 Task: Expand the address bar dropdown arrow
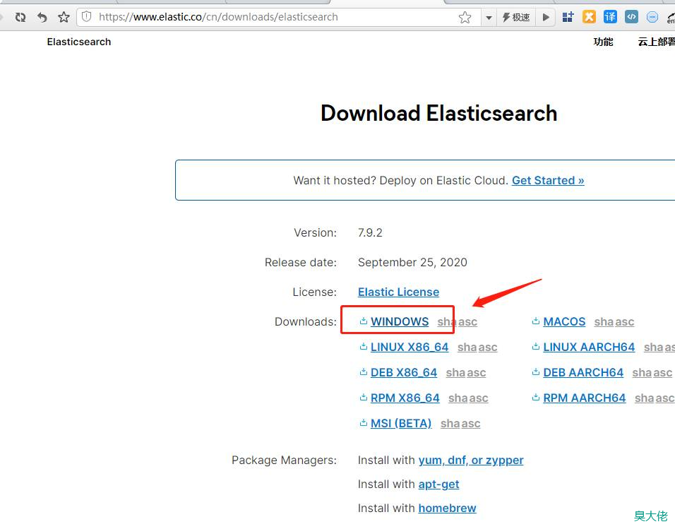489,18
